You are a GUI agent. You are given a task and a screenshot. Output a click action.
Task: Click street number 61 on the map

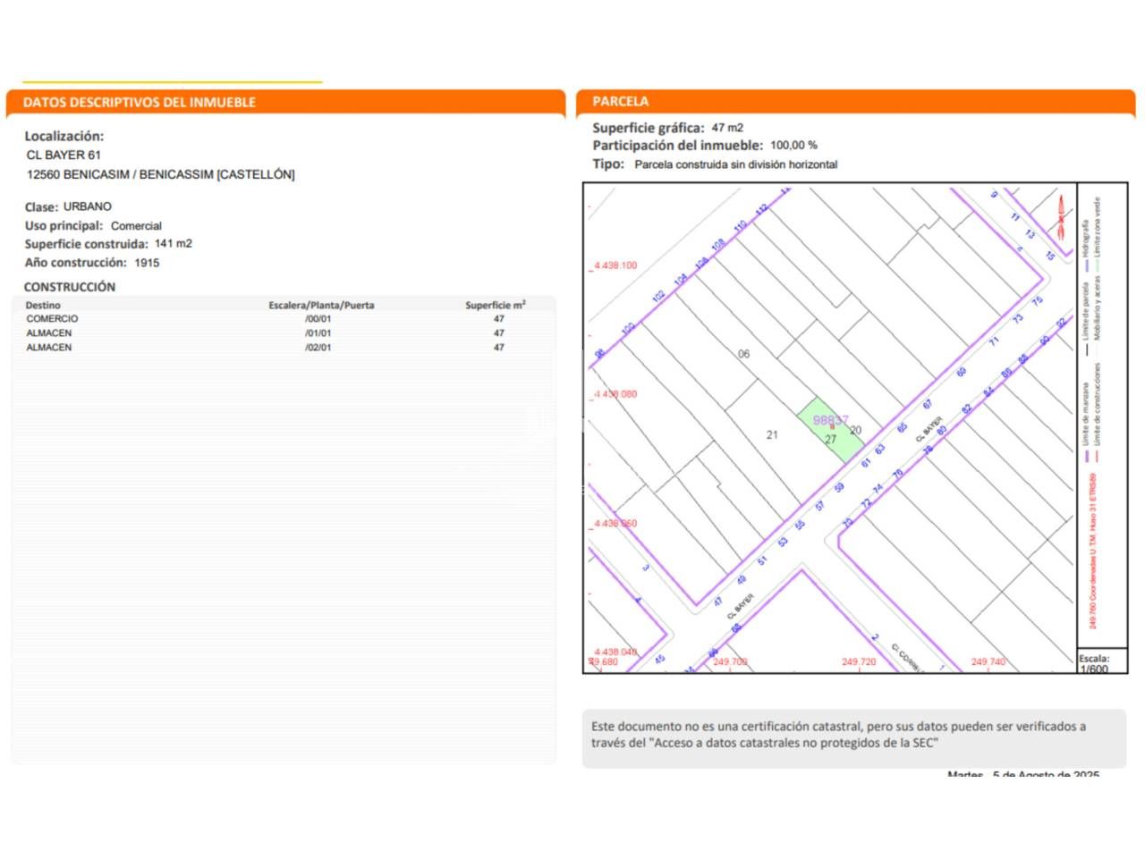tap(866, 462)
